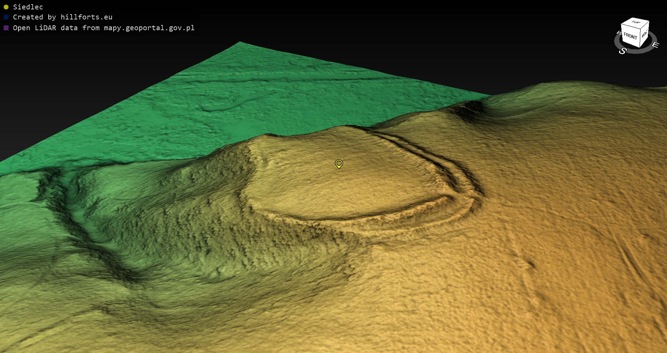Select the TOP face of the view cube
Image resolution: width=667 pixels, height=353 pixels.
tap(636, 22)
